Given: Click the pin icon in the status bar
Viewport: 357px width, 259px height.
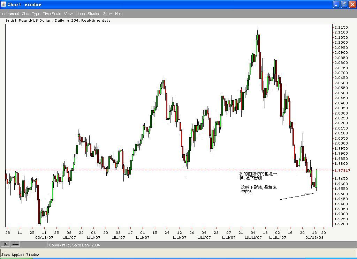Looking at the screenshot, I should (x=5, y=244).
